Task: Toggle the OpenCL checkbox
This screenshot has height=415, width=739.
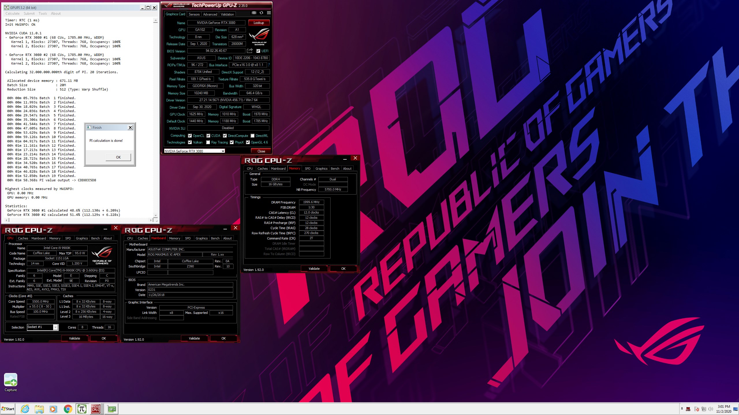Action: [190, 136]
